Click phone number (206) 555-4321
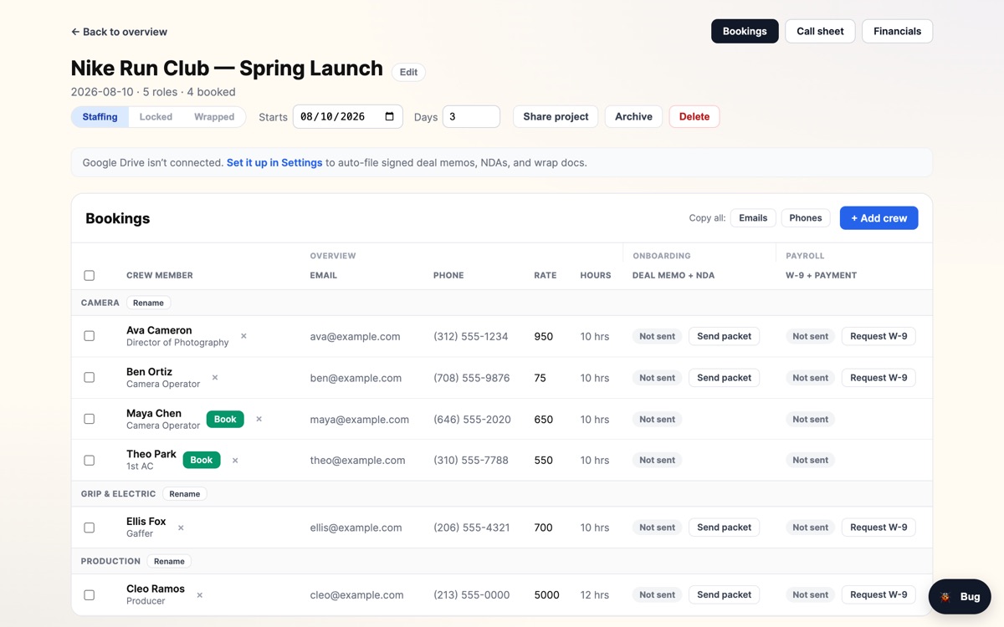 471,528
